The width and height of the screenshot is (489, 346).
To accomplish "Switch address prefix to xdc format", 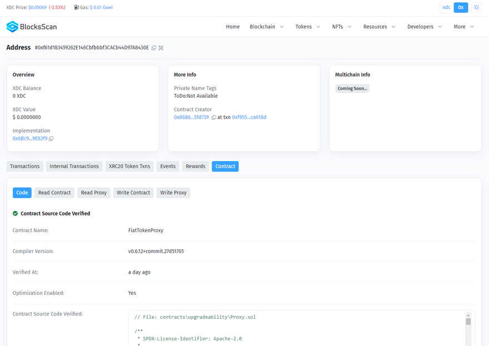I will pyautogui.click(x=446, y=7).
